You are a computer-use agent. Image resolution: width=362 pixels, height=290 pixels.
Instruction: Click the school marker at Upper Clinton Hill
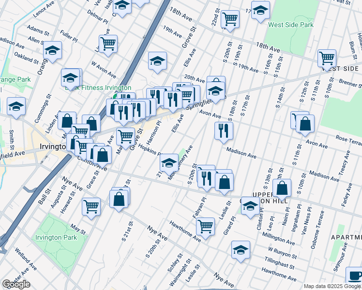(x=250, y=206)
